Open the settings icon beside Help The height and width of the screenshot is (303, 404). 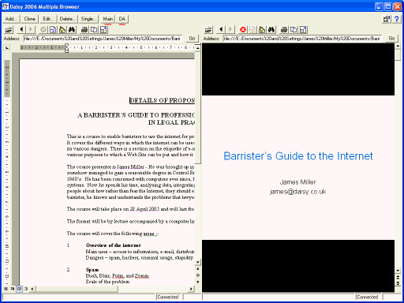387,19
